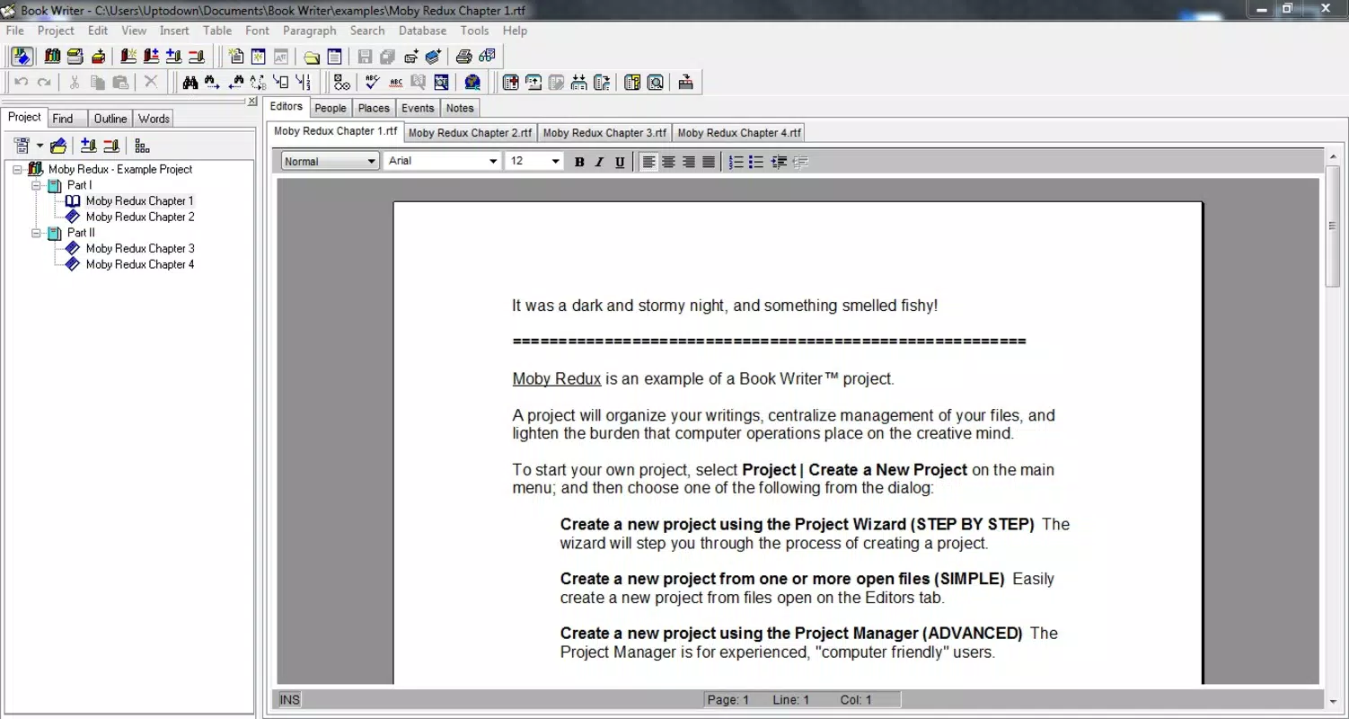Click the plus-sign book icon in Project panel
The image size is (1349, 719).
88,146
